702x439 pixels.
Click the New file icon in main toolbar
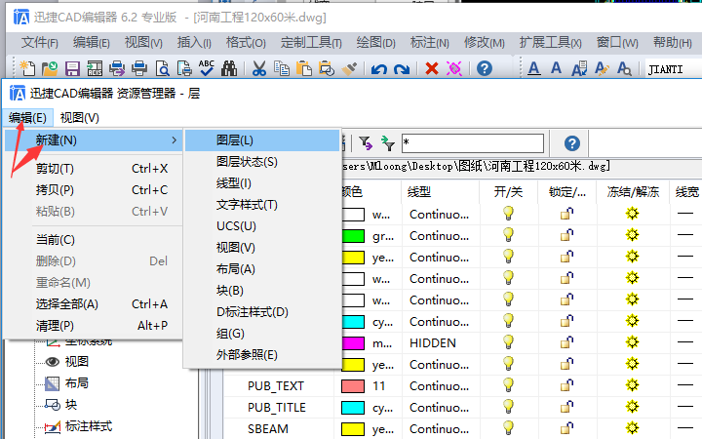(27, 68)
